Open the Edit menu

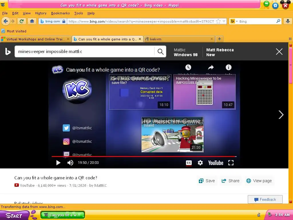tap(15, 13)
